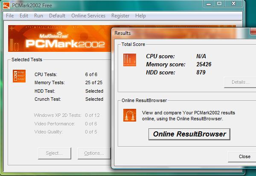Viewport: 256px width, 176px height.
Task: Open the Run menu
Action: pos(38,16)
